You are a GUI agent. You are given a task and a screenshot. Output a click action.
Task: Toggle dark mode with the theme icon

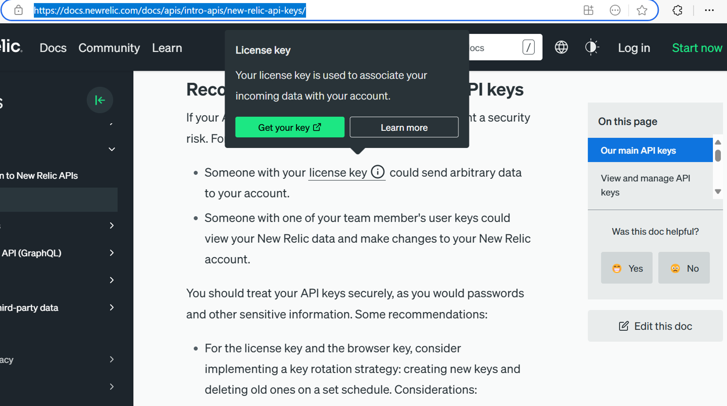(x=591, y=47)
